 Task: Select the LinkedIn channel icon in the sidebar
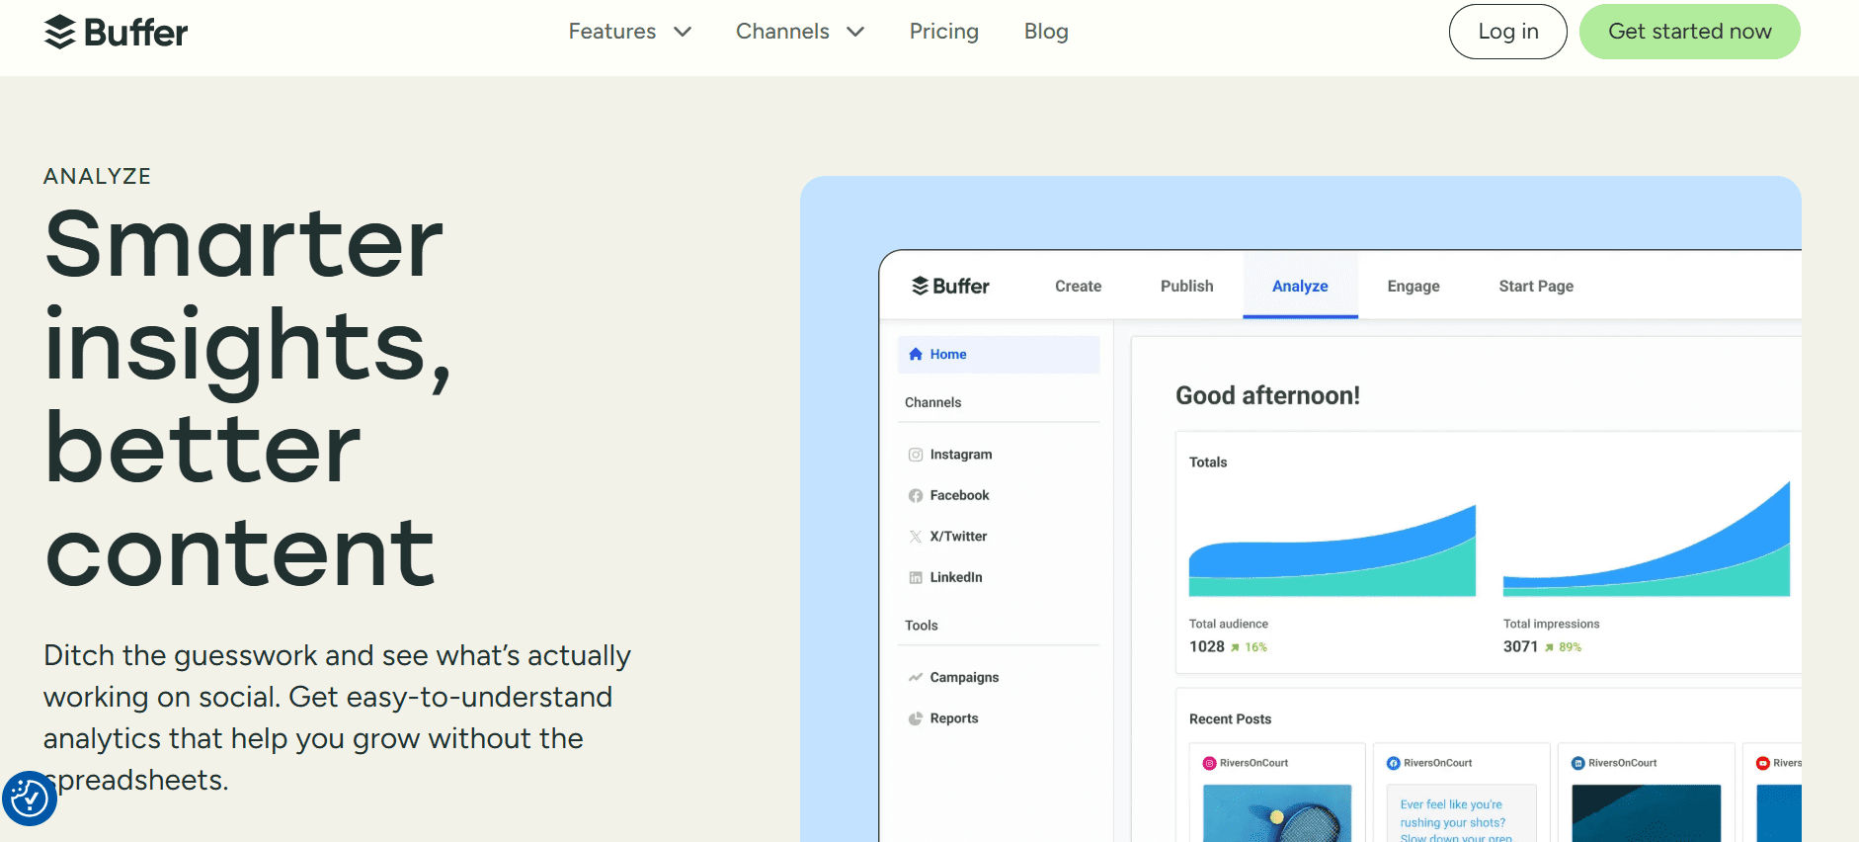coord(917,577)
